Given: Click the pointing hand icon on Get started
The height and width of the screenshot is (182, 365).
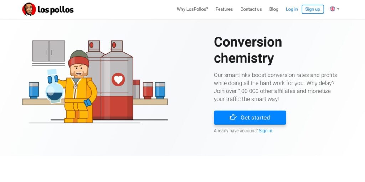Looking at the screenshot, I should pos(233,117).
